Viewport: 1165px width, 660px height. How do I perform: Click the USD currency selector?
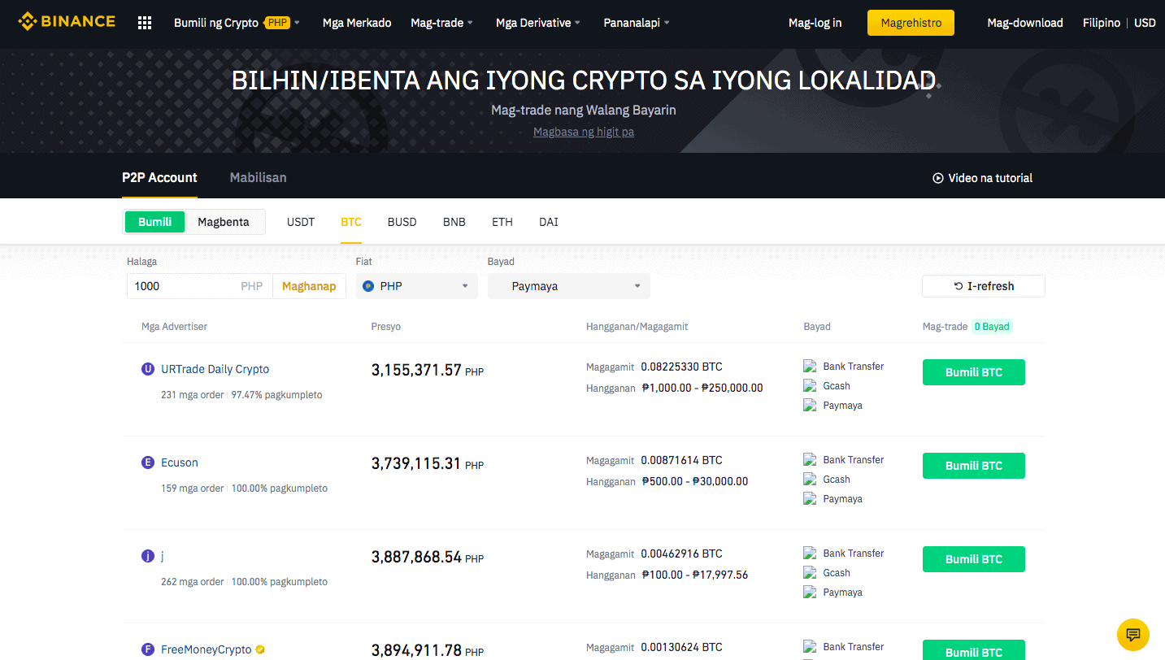1145,23
